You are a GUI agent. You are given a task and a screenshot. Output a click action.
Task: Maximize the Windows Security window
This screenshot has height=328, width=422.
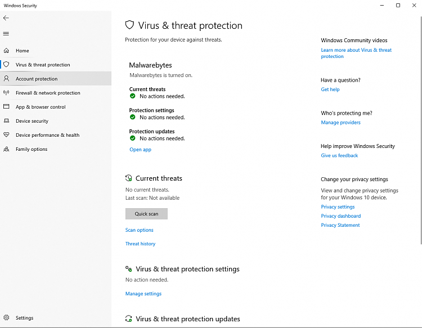[398, 6]
